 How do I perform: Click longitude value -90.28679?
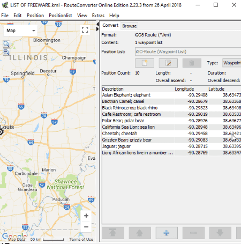pos(198,101)
